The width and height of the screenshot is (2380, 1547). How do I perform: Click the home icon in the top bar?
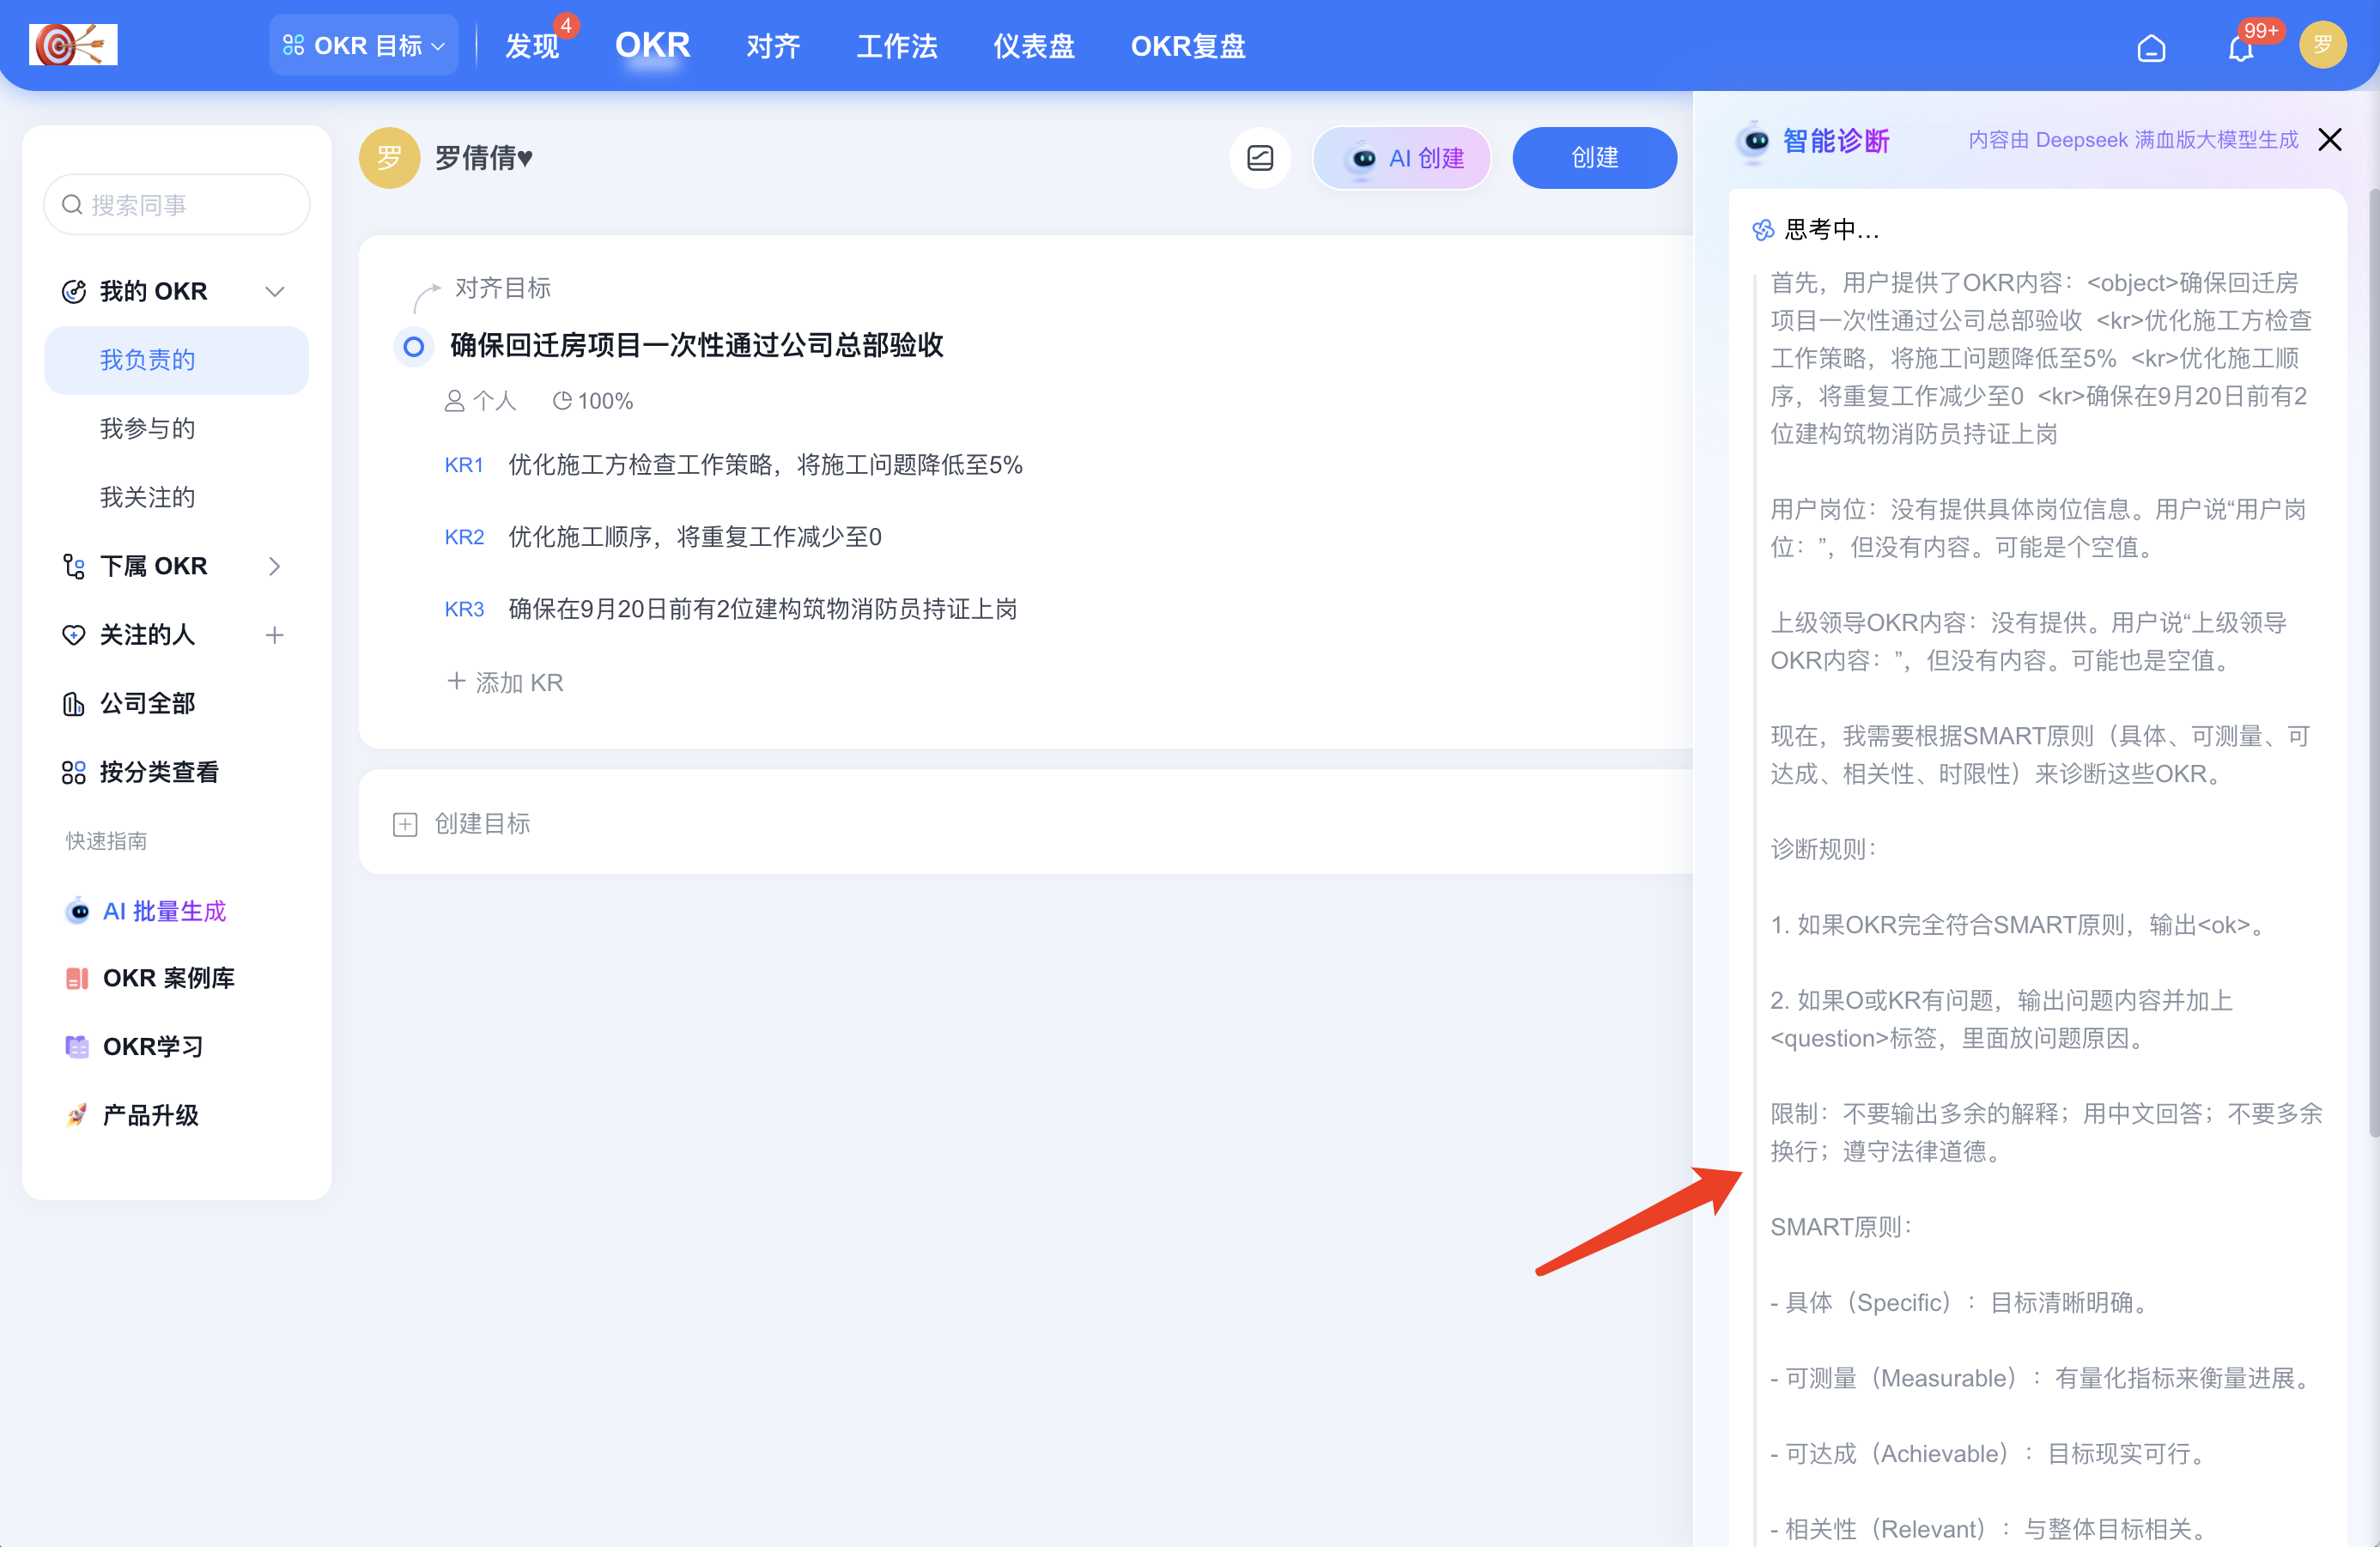pos(2153,46)
